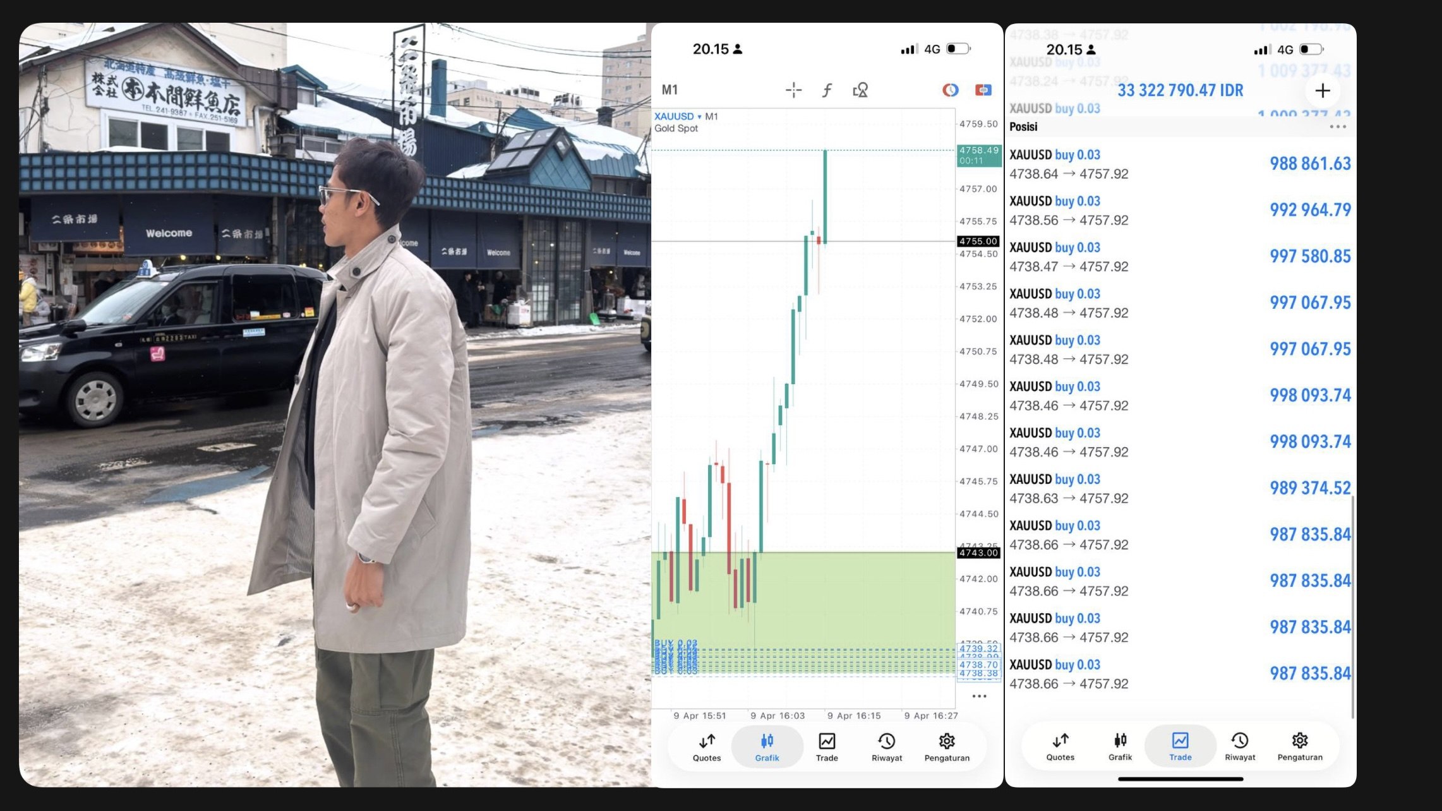
Task: Tap the red-blue circular chart settings icon
Action: tap(950, 90)
